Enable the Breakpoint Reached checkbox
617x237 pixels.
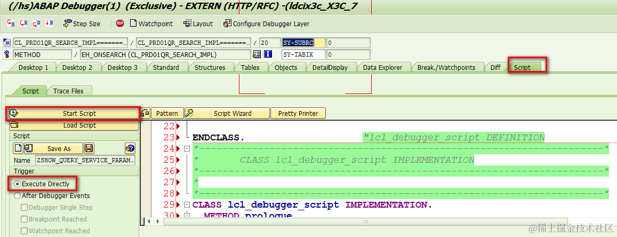coord(24,219)
